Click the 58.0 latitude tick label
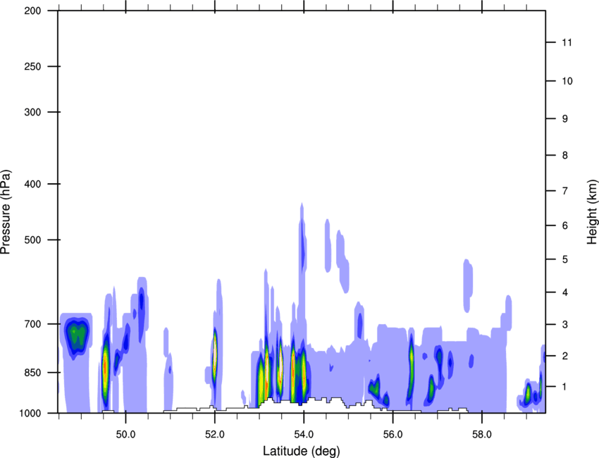The image size is (599, 458). click(x=482, y=435)
